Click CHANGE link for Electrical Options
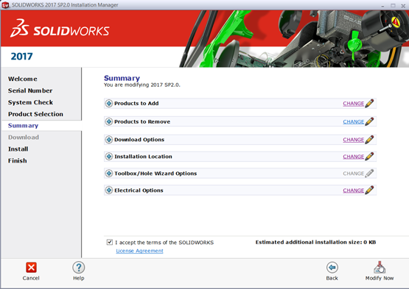 click(x=354, y=190)
